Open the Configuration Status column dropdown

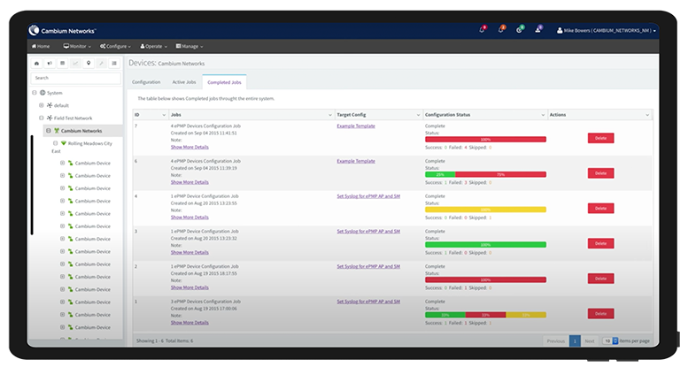click(x=543, y=115)
